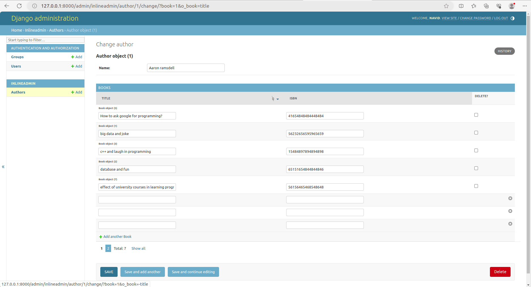Toggle the Django admin dark/light theme icon
Screen dimensions: 531x287
(x=513, y=18)
